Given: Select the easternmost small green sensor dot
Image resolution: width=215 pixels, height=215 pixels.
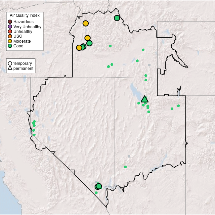Looking at the screenshot, I should click(178, 106).
